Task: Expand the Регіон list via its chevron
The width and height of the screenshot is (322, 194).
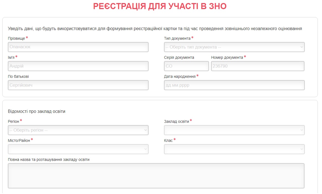Action: [x=145, y=130]
